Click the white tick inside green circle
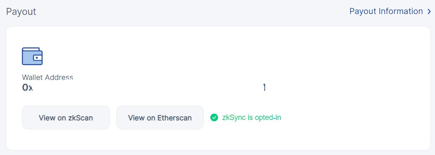The image size is (435, 155). (x=214, y=117)
